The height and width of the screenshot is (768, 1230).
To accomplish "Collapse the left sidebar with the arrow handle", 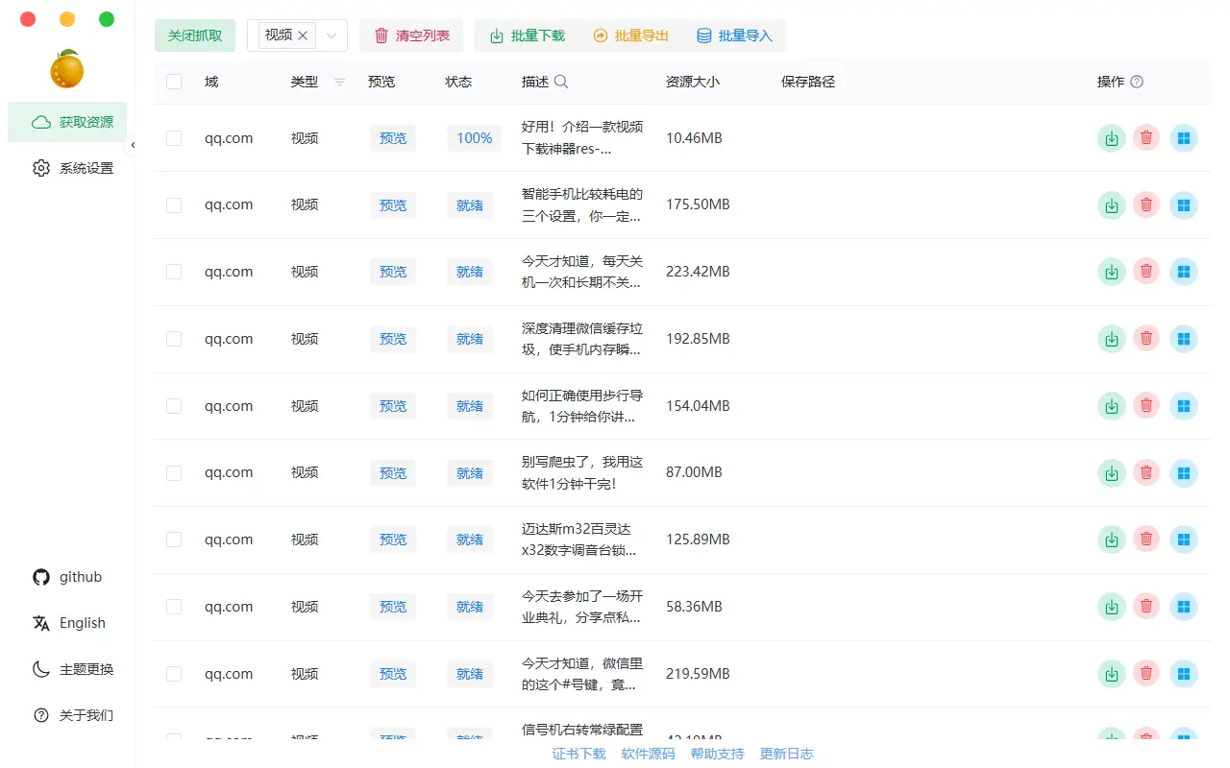I will (x=133, y=145).
